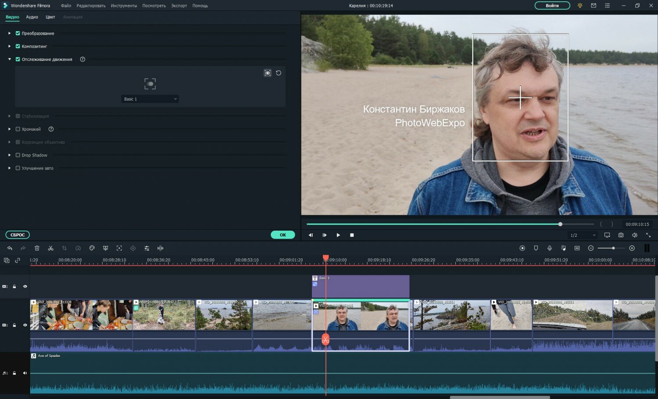Click the СБРОС reset button

coord(18,235)
